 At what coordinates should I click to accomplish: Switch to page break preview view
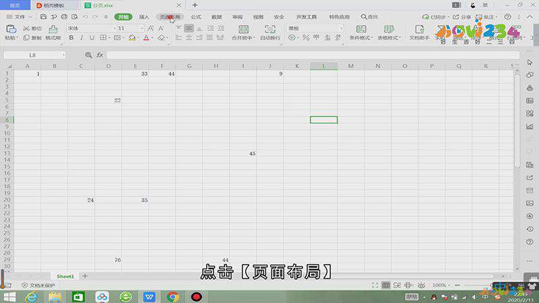pos(397,285)
